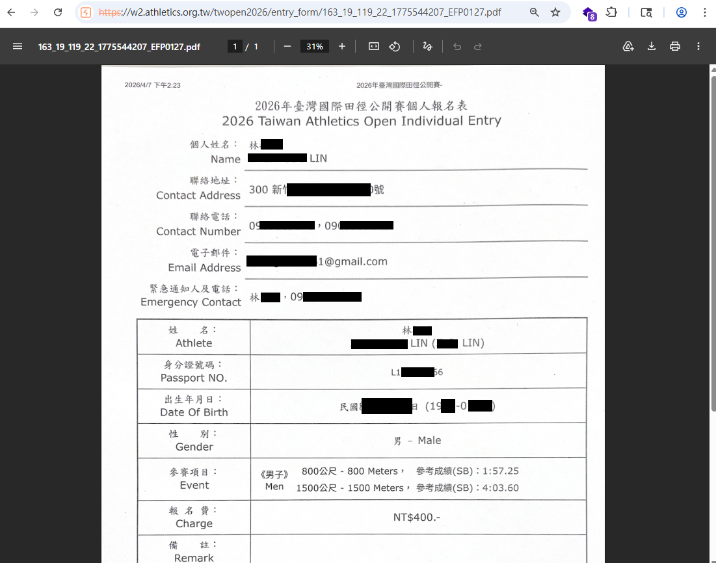Open the purple extension with badge 8
Image resolution: width=716 pixels, height=563 pixels.
[x=589, y=13]
